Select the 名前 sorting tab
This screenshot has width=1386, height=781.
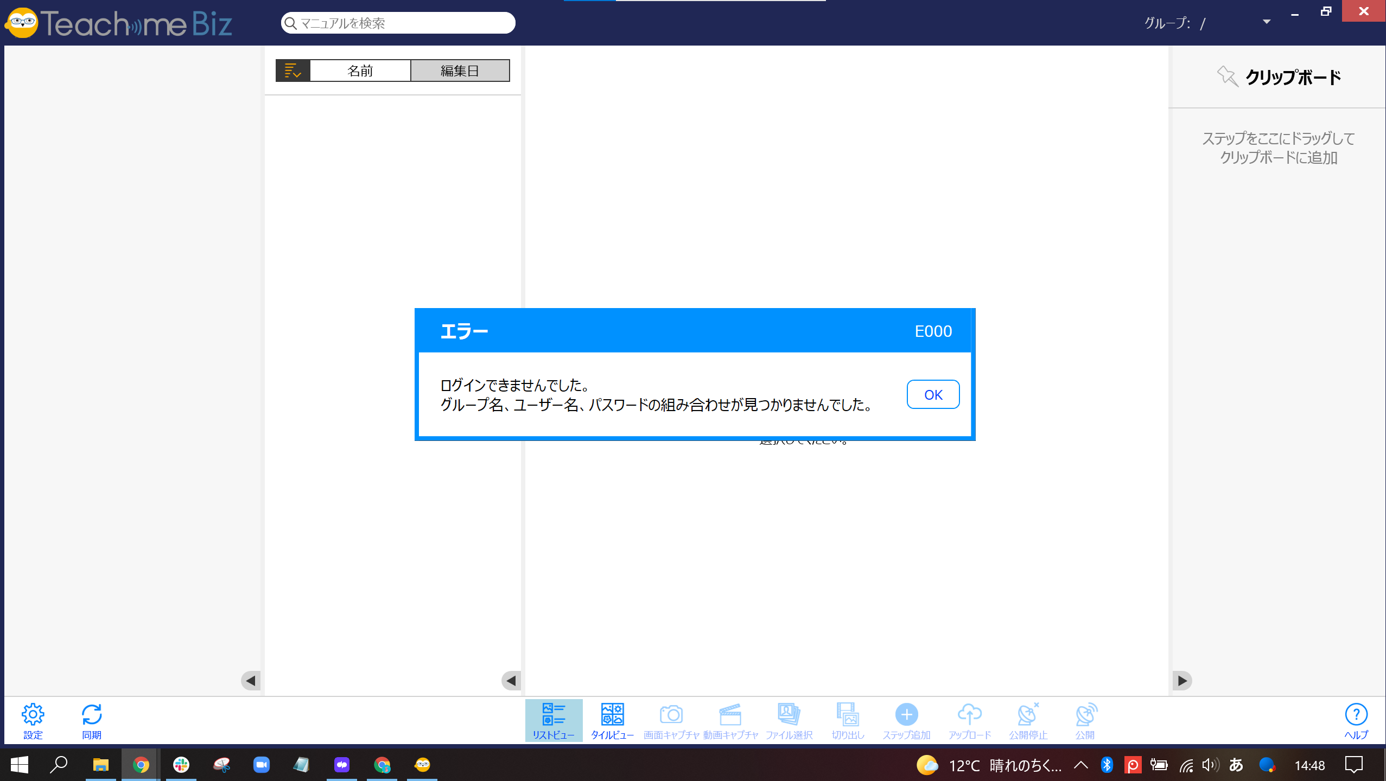point(360,70)
